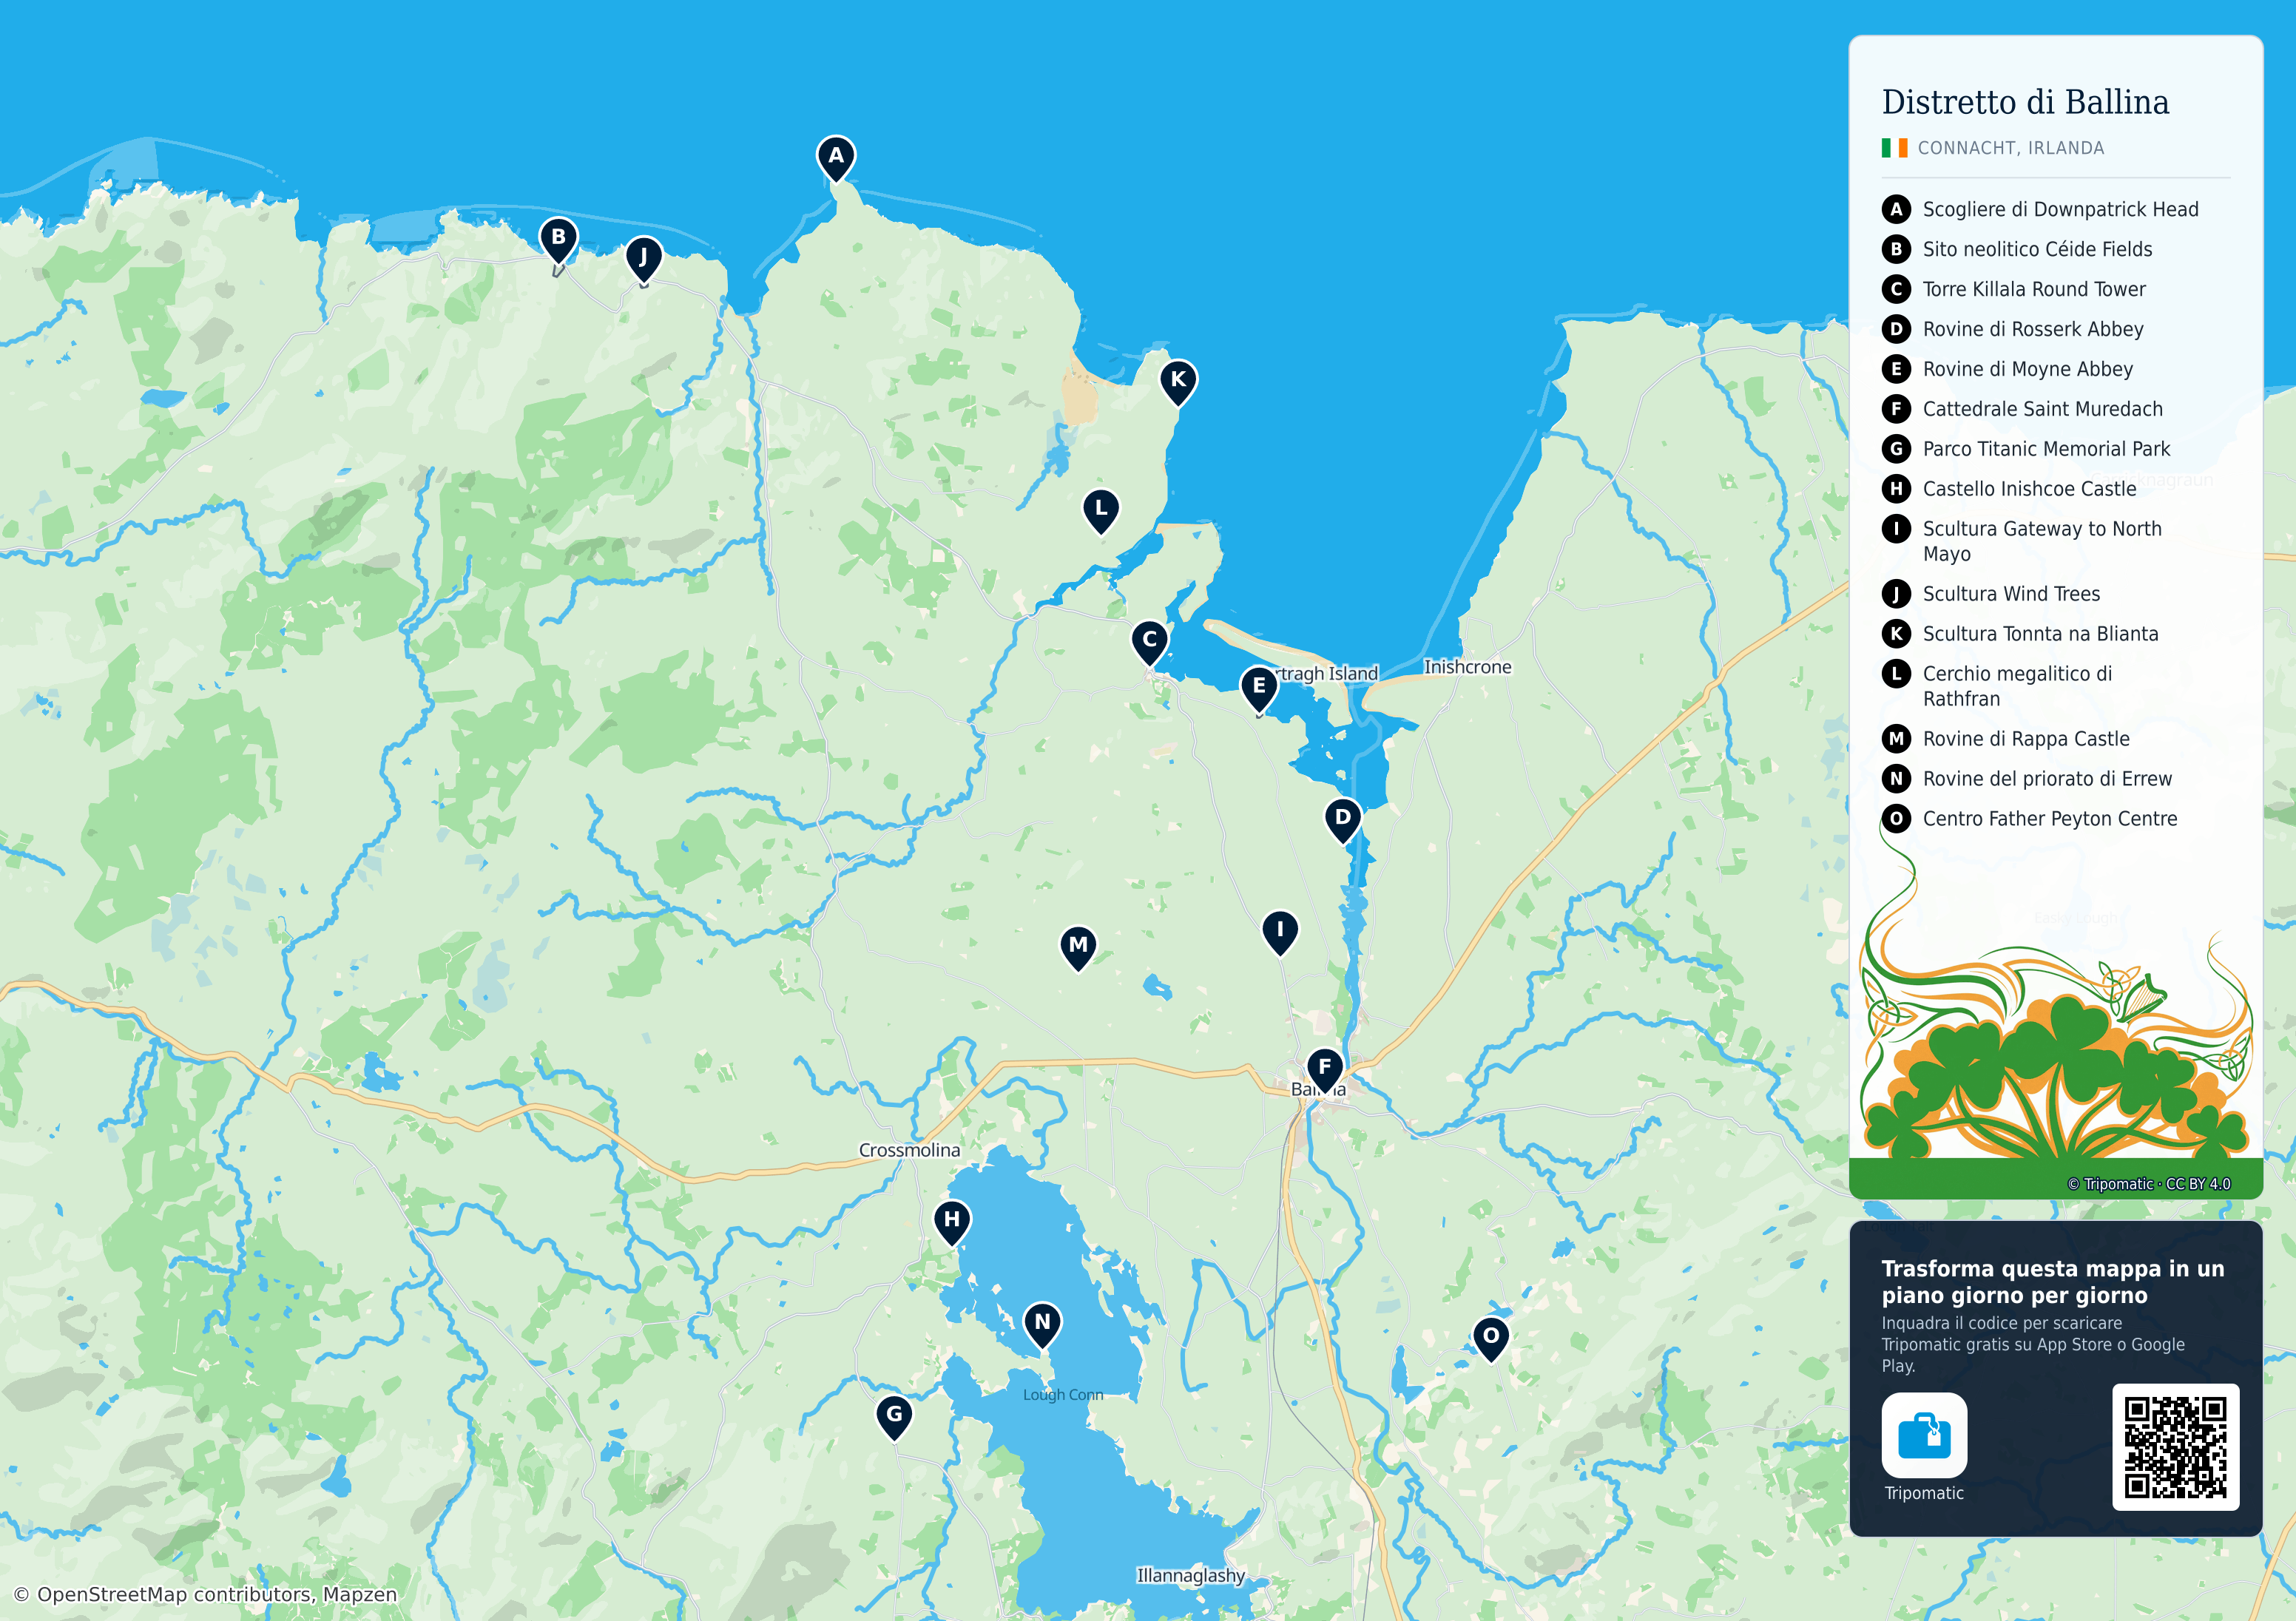The height and width of the screenshot is (1621, 2296).
Task: Click map pin A at Downpatrick Head
Action: pos(836,158)
